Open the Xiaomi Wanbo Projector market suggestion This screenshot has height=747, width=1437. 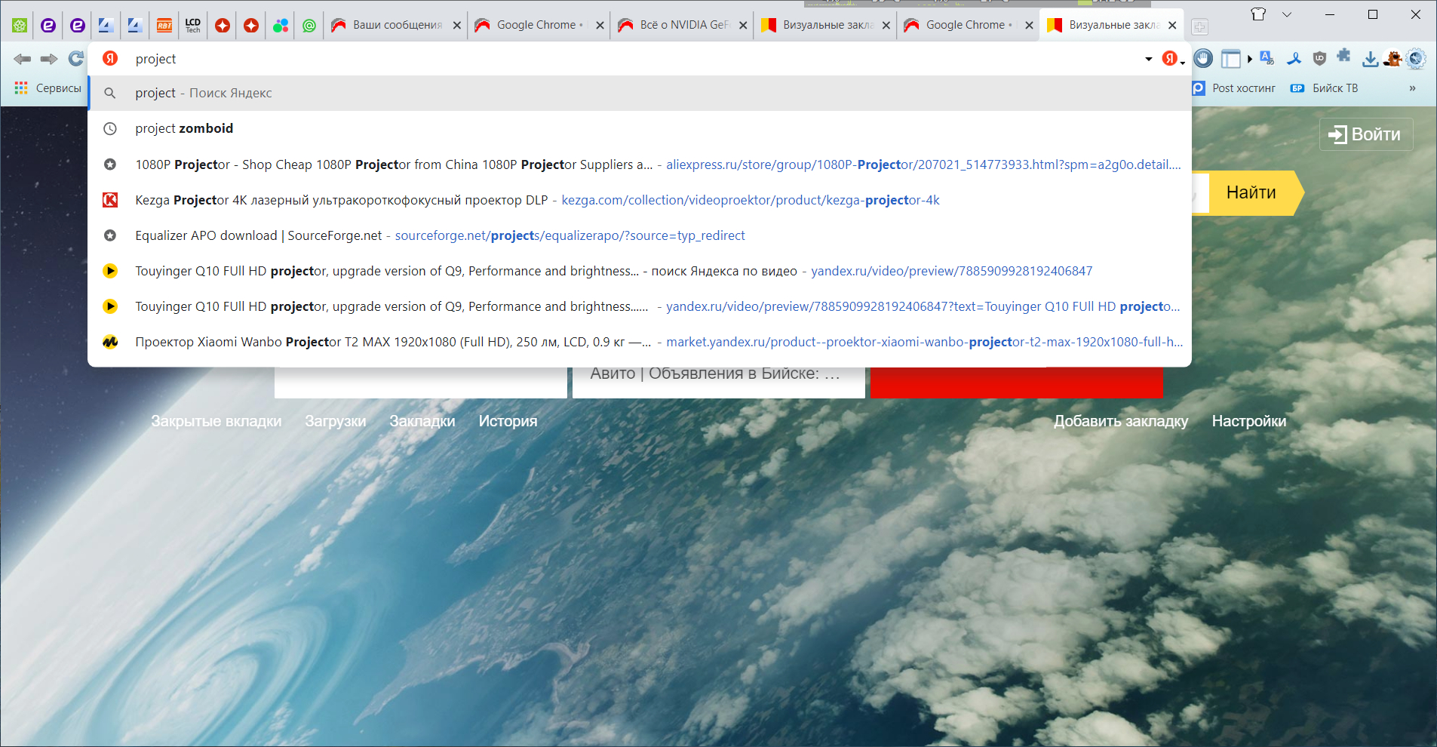(x=640, y=341)
